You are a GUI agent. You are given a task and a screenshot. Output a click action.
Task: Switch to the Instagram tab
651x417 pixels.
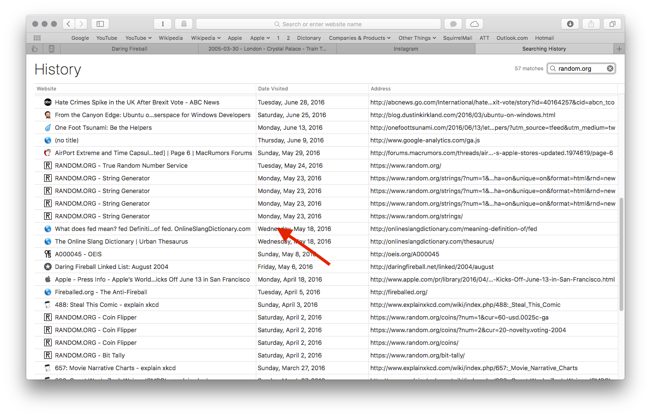pyautogui.click(x=406, y=49)
